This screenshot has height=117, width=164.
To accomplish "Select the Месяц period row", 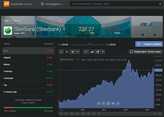I will (x=28, y=64).
